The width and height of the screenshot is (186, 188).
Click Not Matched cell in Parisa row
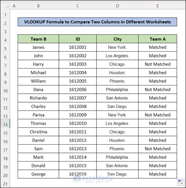point(158,115)
